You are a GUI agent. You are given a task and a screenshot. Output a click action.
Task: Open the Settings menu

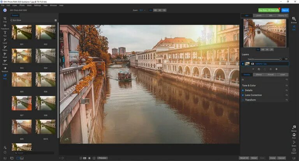click(x=37, y=5)
